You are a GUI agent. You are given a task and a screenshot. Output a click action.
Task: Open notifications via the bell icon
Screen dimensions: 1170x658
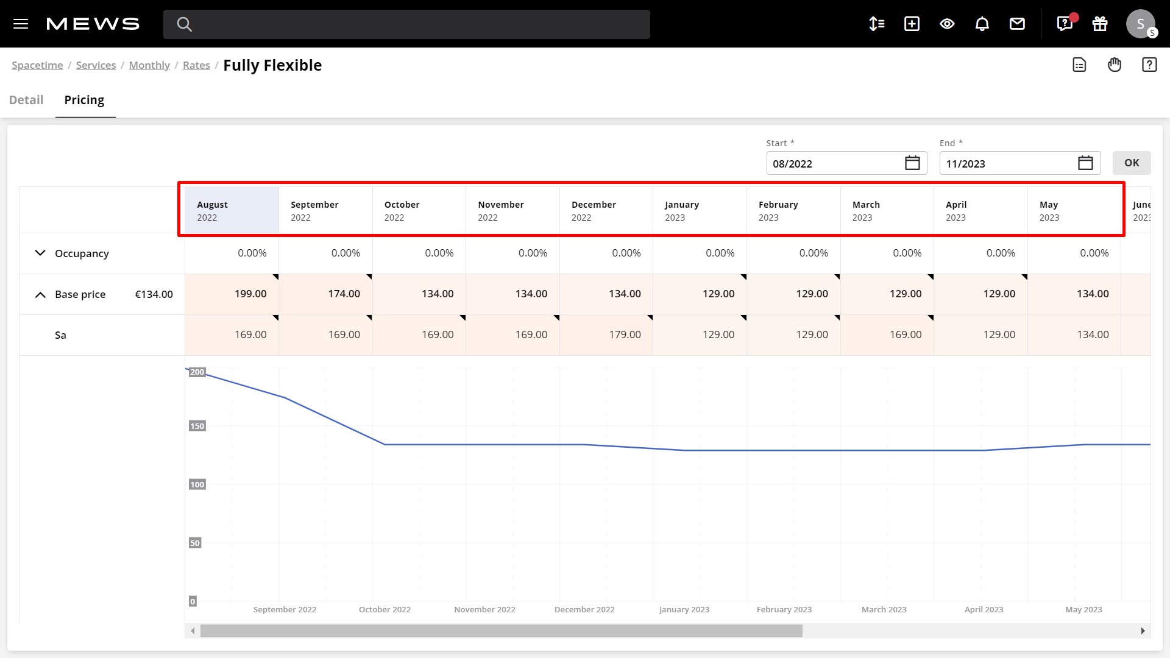click(x=982, y=24)
